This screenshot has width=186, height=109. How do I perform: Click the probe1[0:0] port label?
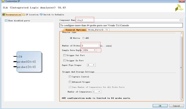26,67
